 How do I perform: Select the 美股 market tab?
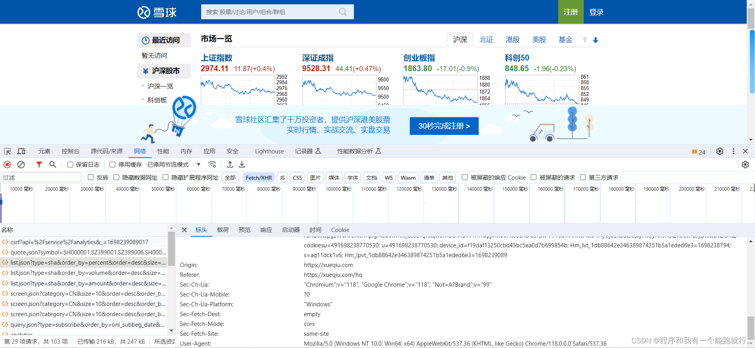point(539,40)
